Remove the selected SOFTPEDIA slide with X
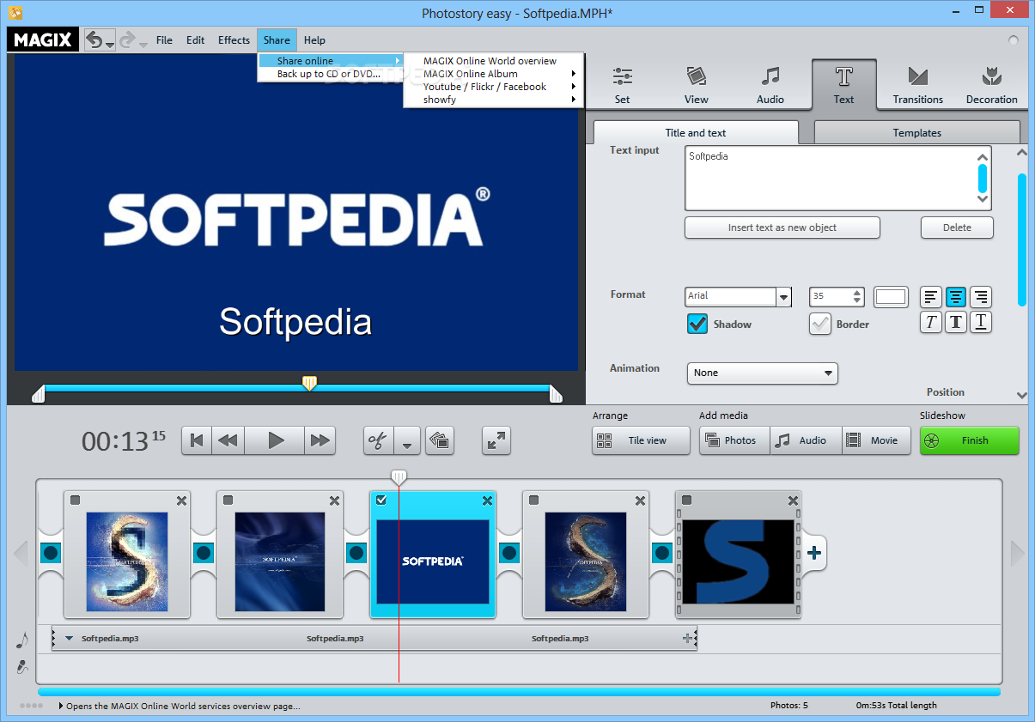The image size is (1035, 722). 487,501
